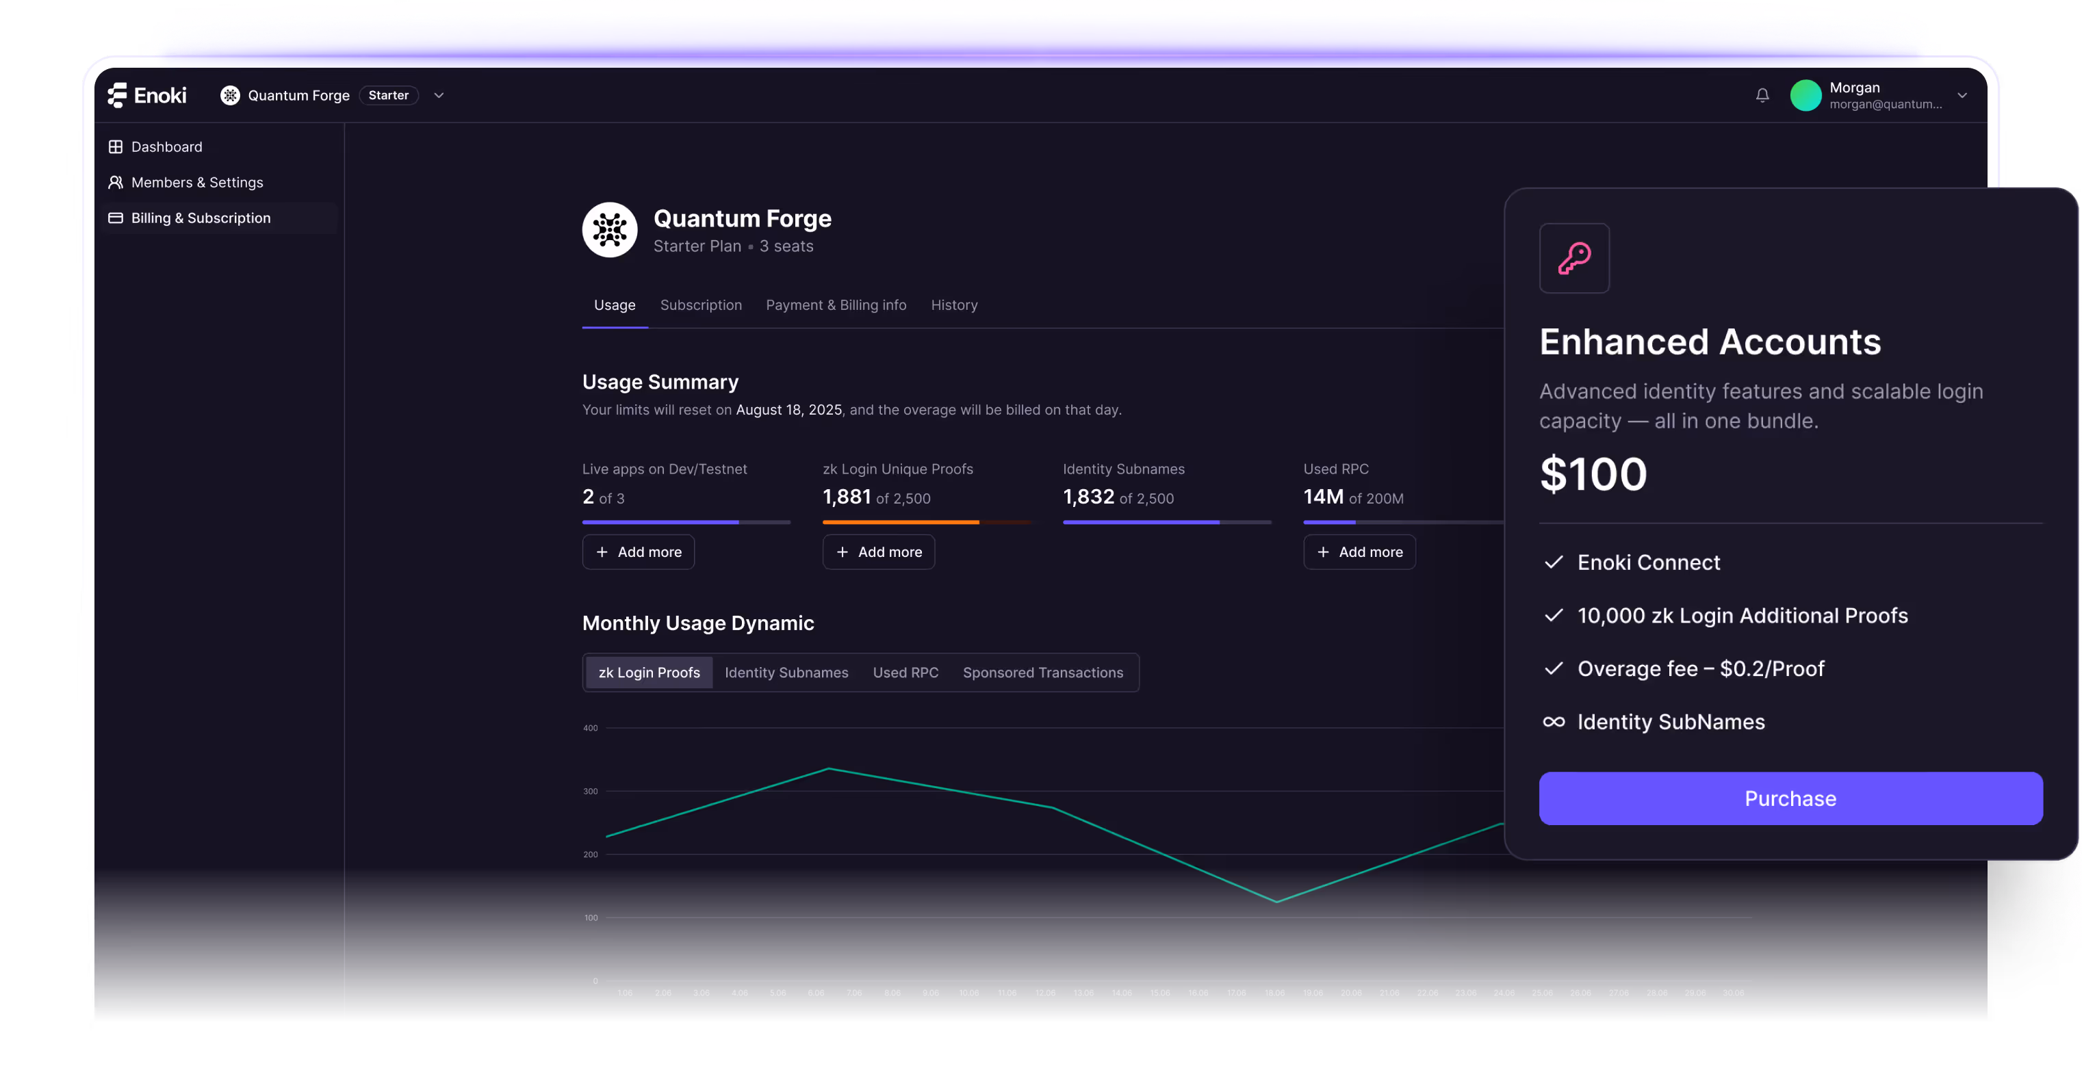Show Used RPC chart data
The image size is (2082, 1081).
(905, 673)
